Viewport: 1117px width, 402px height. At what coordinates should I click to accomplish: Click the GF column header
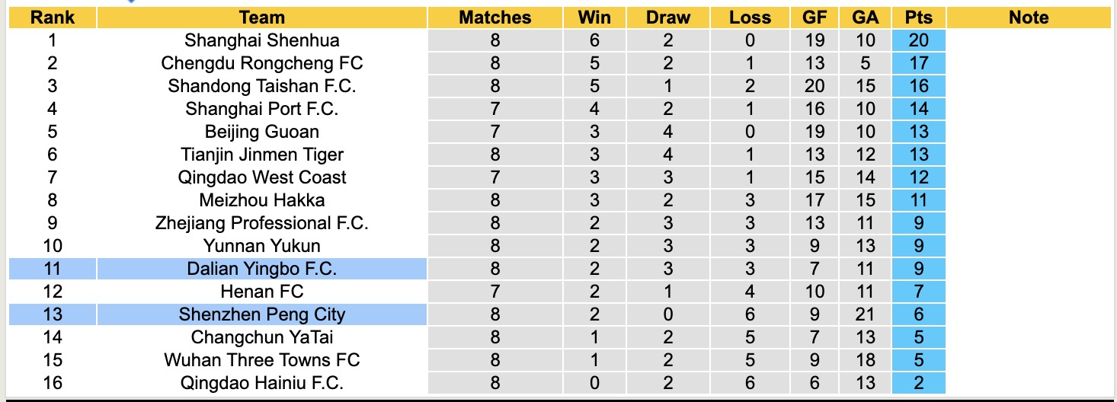[815, 18]
